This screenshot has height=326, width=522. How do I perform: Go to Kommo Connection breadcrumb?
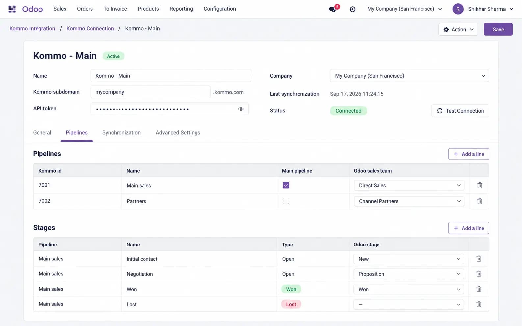[x=90, y=29]
